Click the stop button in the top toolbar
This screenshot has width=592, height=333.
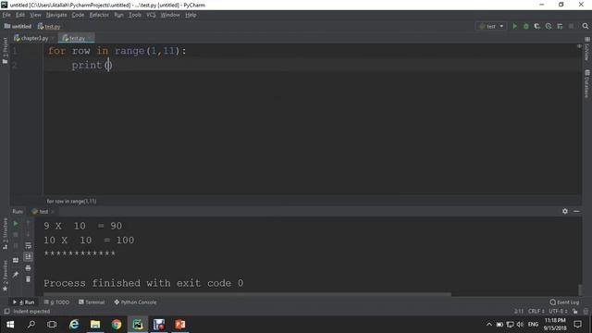pos(572,26)
